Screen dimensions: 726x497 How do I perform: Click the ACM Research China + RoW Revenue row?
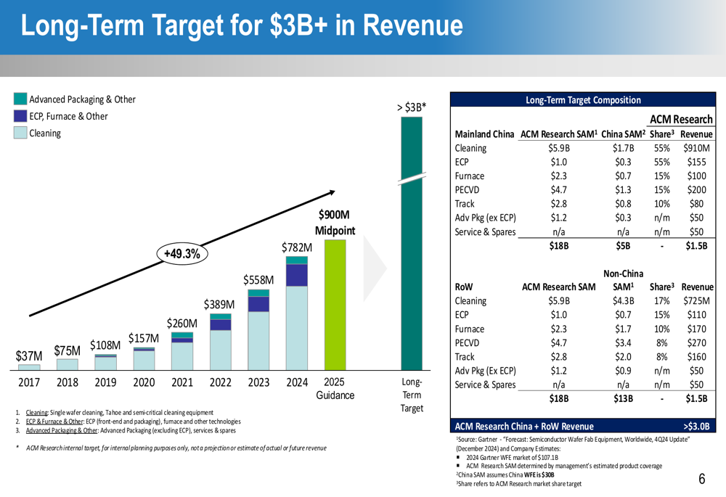(x=583, y=426)
